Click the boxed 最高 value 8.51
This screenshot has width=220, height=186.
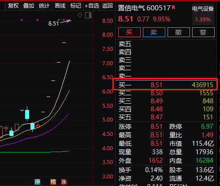point(157,135)
